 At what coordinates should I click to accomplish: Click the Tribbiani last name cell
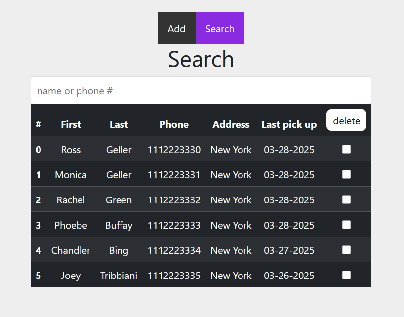(119, 276)
